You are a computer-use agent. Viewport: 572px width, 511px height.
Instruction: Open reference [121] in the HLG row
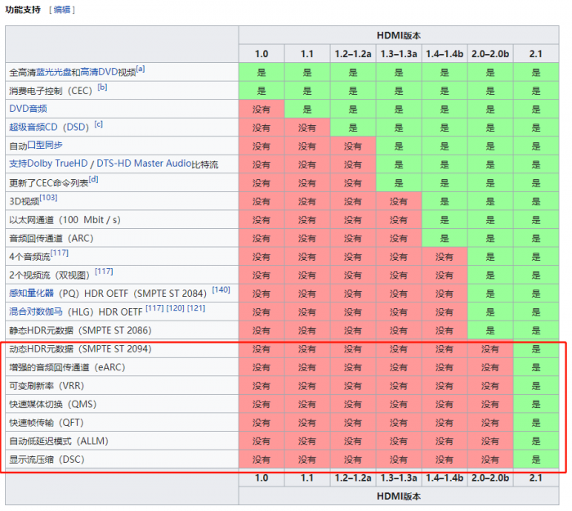click(x=196, y=308)
